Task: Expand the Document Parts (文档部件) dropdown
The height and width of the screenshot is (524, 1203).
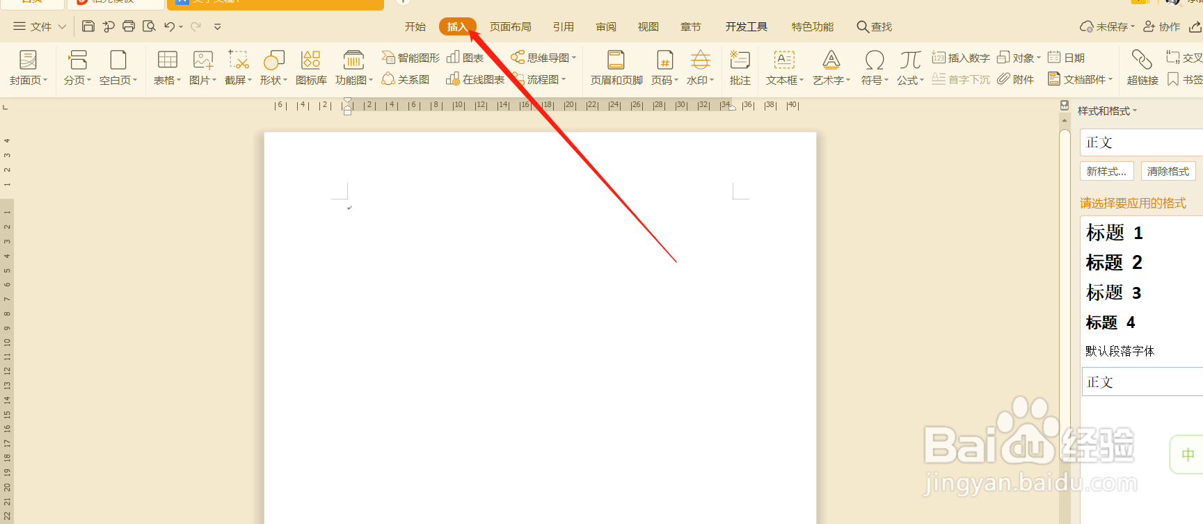Action: 1110,79
